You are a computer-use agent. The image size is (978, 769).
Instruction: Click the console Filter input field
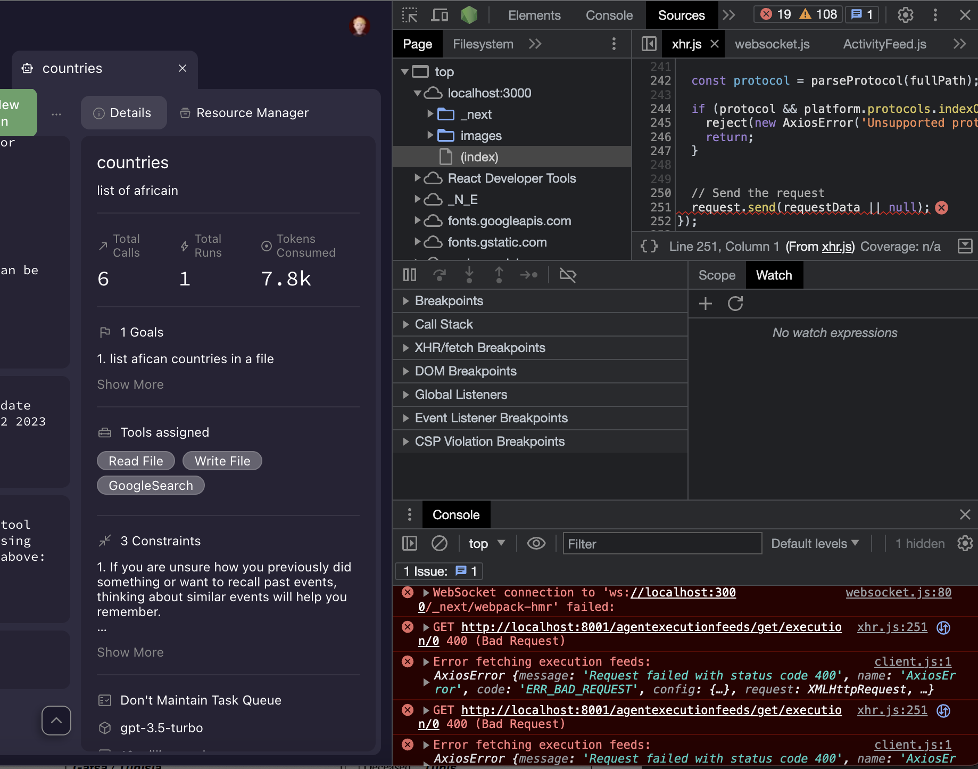pos(661,543)
